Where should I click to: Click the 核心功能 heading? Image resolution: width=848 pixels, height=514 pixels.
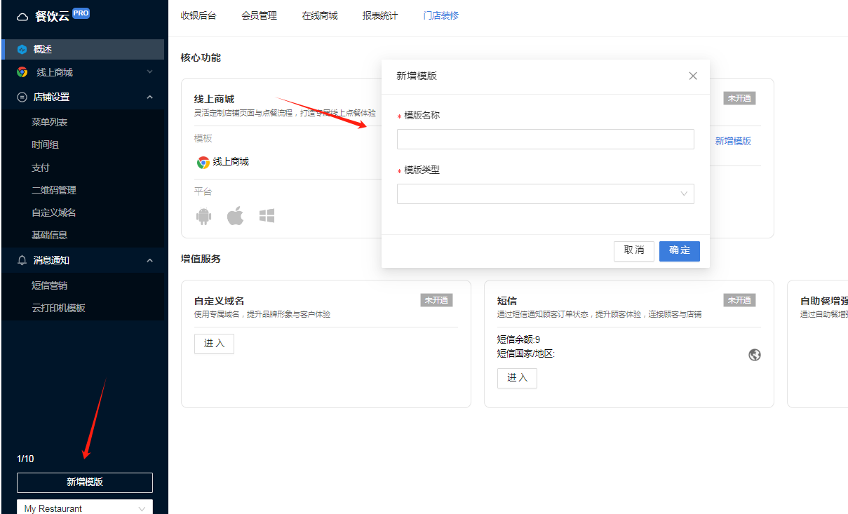click(x=201, y=58)
